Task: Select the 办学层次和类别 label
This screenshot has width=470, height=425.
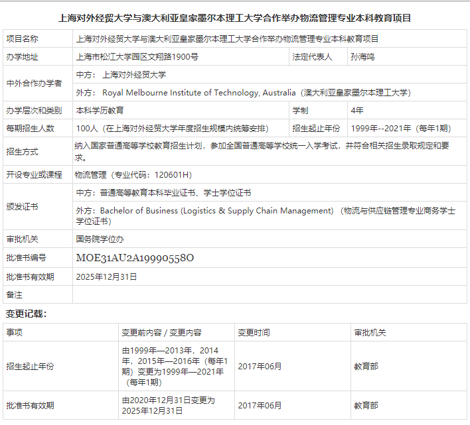Action: point(34,111)
